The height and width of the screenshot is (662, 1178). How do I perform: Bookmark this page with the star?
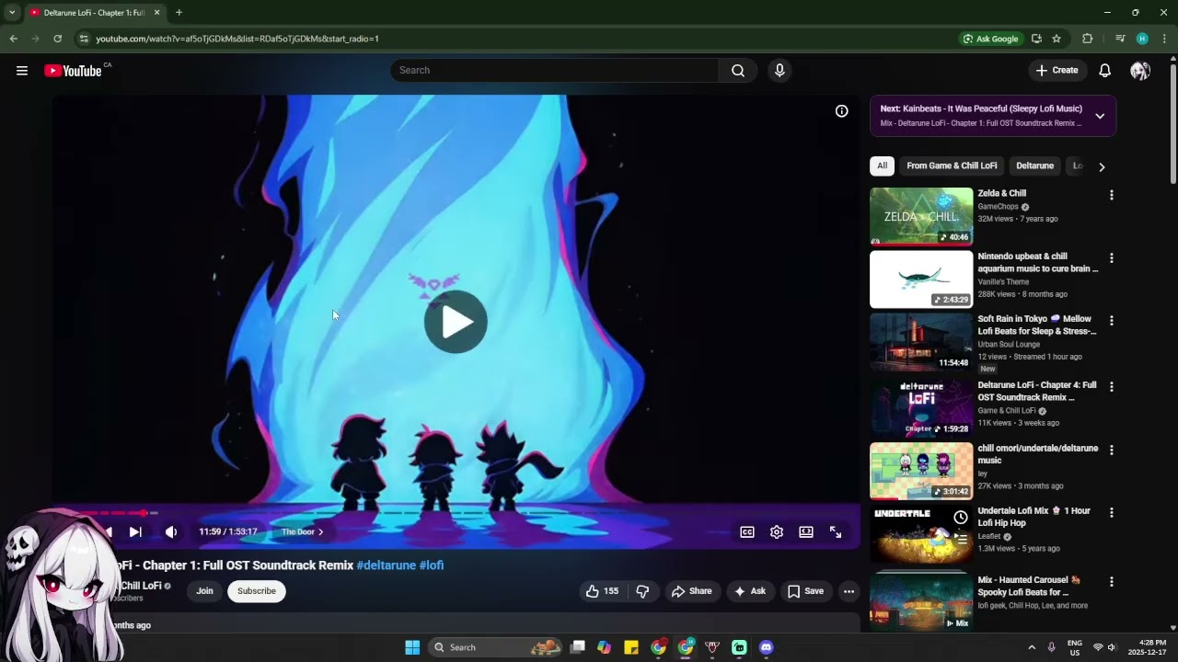pos(1057,39)
